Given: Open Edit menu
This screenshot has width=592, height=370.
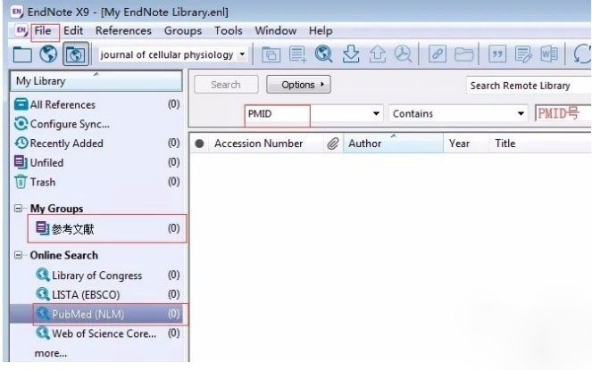Looking at the screenshot, I should click(73, 30).
